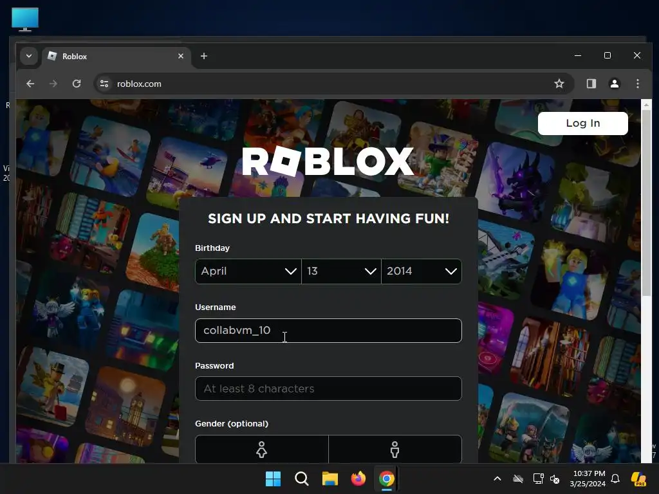Open the Chrome side panel icon
This screenshot has width=659, height=494.
pos(591,84)
